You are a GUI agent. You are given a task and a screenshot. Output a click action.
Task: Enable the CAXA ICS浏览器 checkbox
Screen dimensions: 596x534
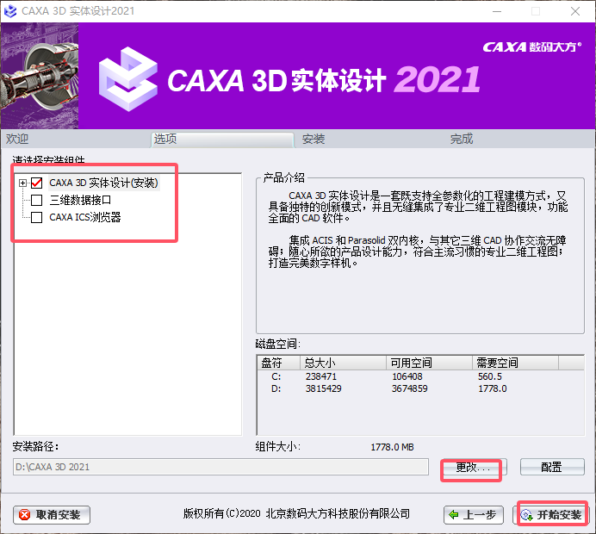pos(36,217)
